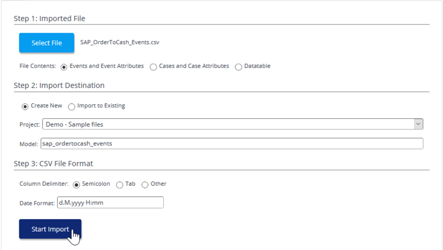Click the Column Delimiter label
The image size is (443, 250).
click(44, 184)
